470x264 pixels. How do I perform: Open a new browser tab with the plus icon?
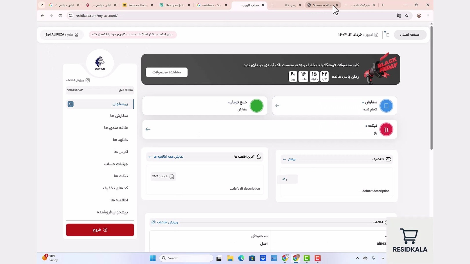click(383, 5)
